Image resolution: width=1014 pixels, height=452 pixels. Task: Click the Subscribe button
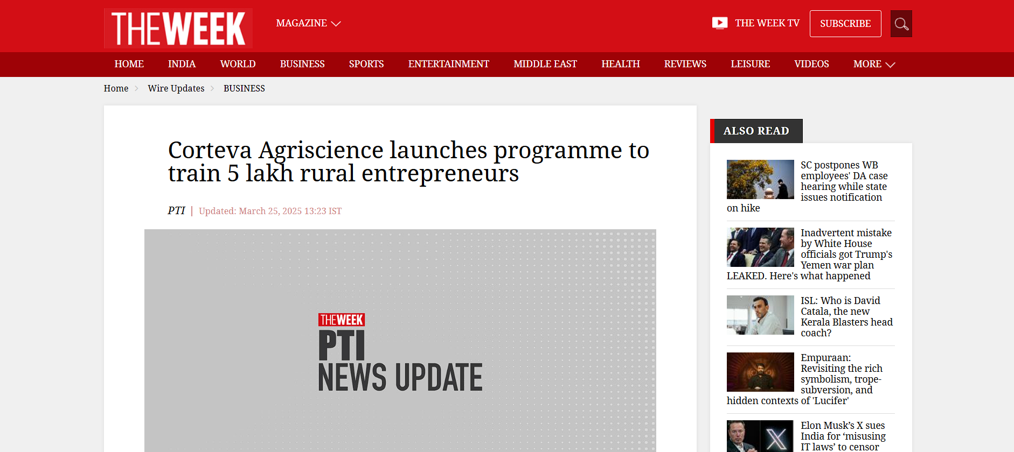coord(845,24)
